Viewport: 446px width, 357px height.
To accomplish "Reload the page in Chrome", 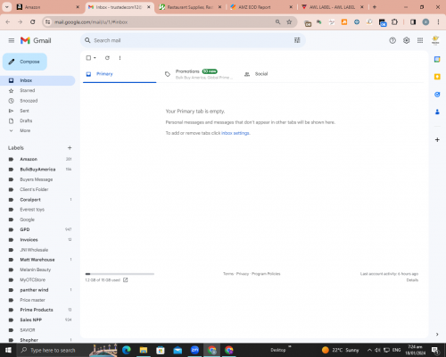I will point(33,22).
